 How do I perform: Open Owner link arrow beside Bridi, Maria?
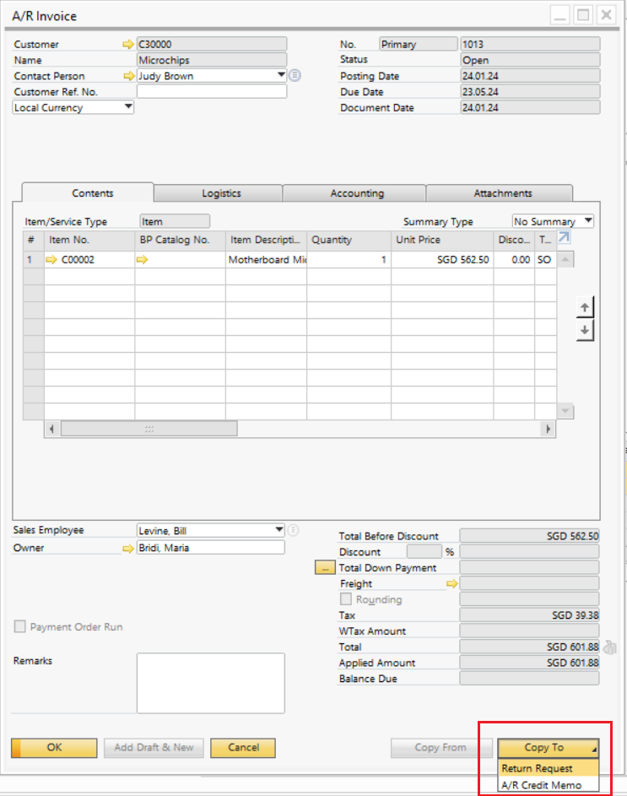coord(128,549)
